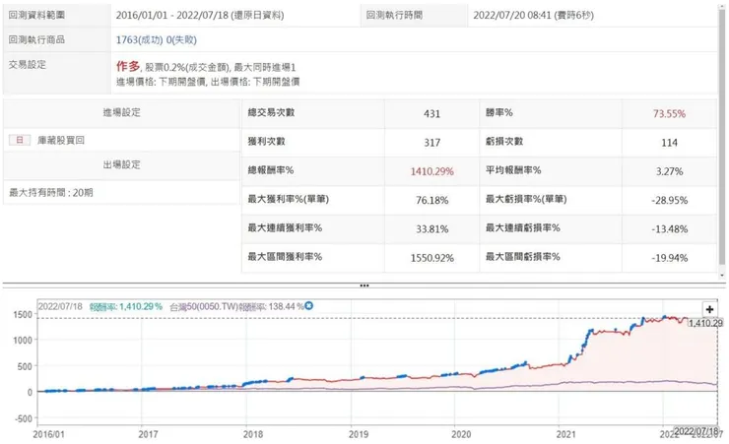The width and height of the screenshot is (729, 444).
Task: Click the 台灣50(0050.TW) 報酬率 legend entry
Action: [x=237, y=306]
